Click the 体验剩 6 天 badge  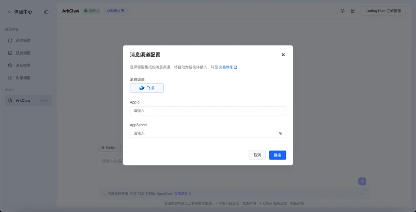coord(116,11)
